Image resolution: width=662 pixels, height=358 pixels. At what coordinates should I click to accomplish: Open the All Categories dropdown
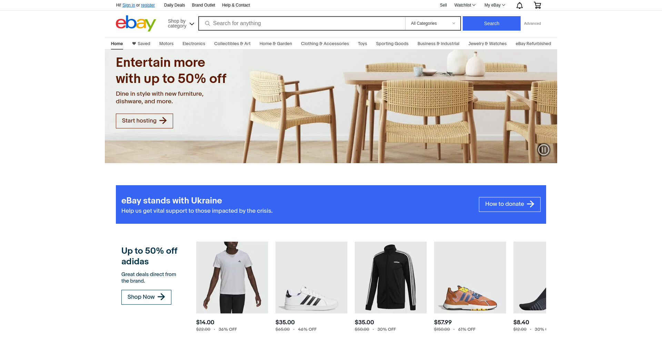[x=433, y=23]
